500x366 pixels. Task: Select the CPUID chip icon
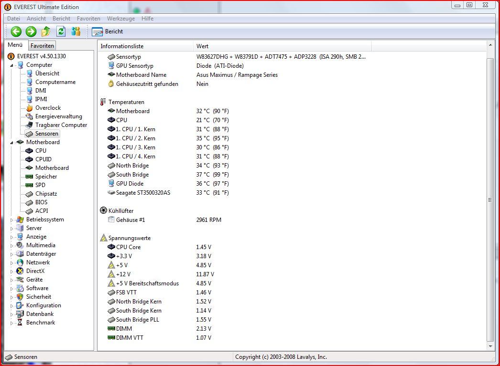click(29, 159)
